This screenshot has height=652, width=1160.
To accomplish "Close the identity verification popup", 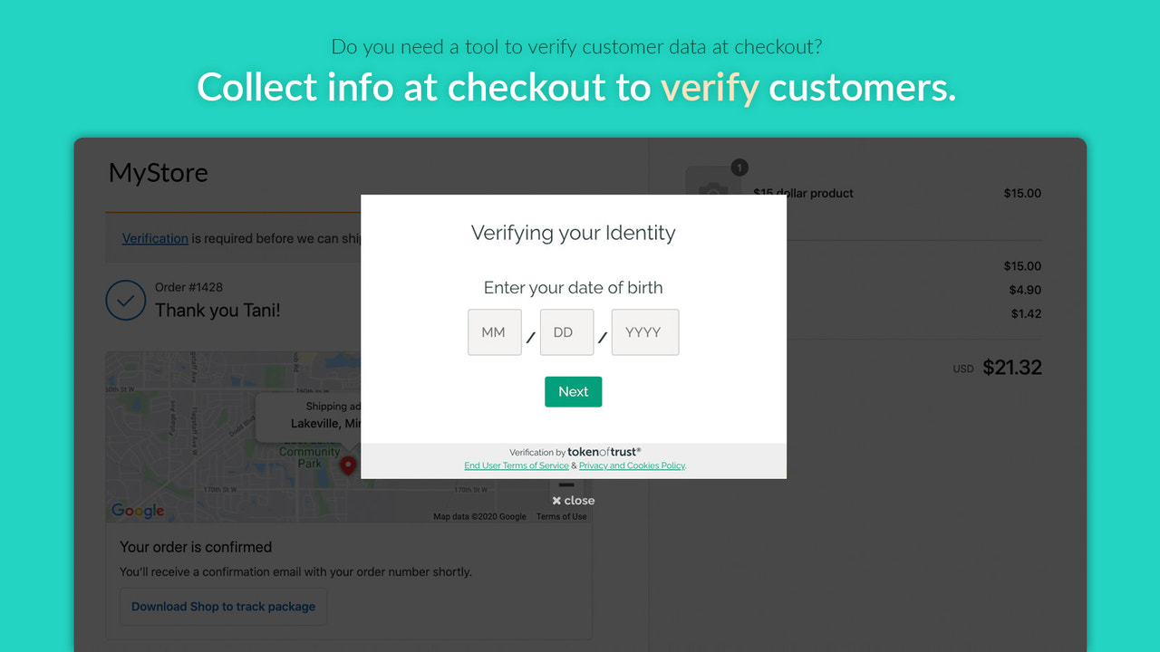I will coord(573,500).
